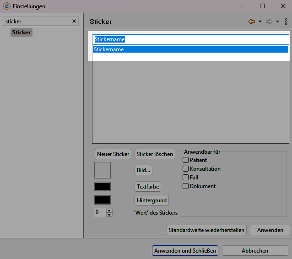Open the Bild... image chooser
This screenshot has width=292, height=259.
click(x=143, y=170)
